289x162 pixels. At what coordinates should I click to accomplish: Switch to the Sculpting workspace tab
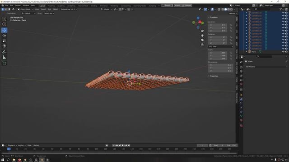[x=61, y=6]
